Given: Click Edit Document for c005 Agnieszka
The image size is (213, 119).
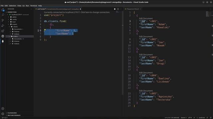Looking at the screenshot, I should click(x=146, y=91).
